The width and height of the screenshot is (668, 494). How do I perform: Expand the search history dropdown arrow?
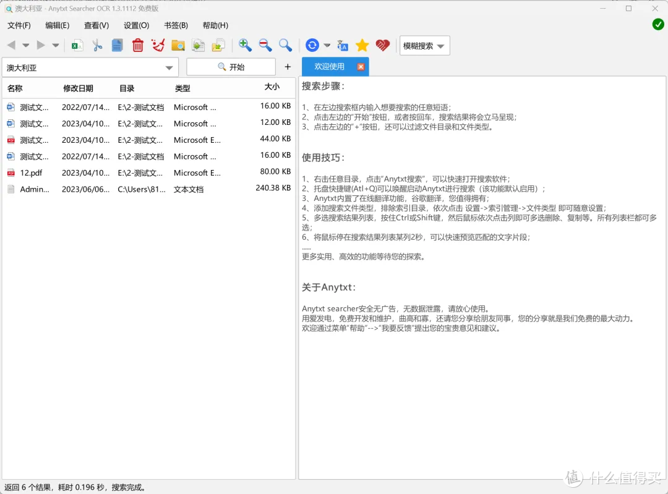pos(169,68)
